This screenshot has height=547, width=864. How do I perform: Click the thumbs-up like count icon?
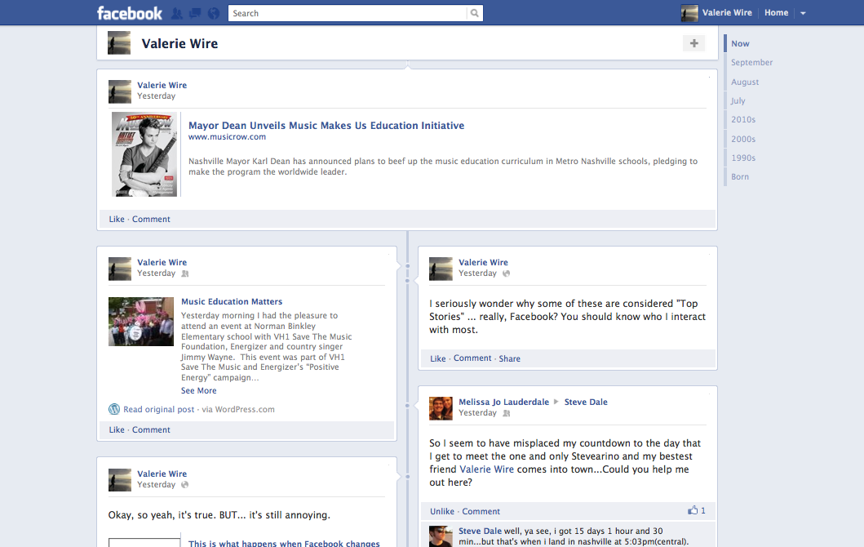[693, 510]
